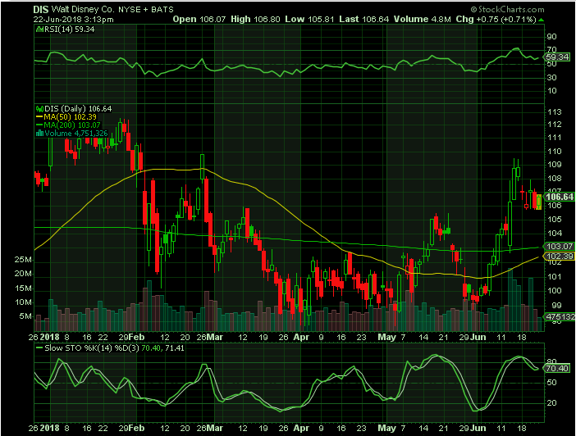Click the Jun label on bottom stochastic axis
The image size is (576, 436).
click(479, 428)
